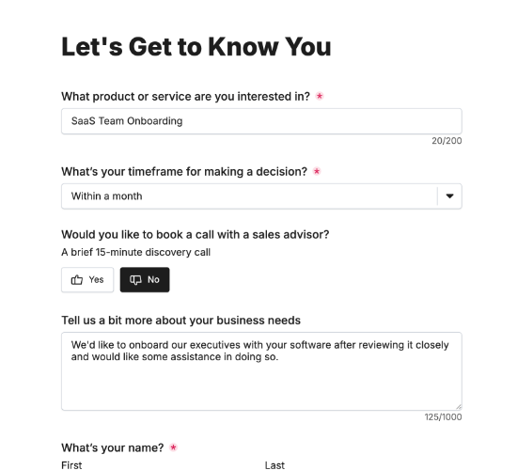
Task: Click the red asterisk beside product question
Action: (320, 96)
